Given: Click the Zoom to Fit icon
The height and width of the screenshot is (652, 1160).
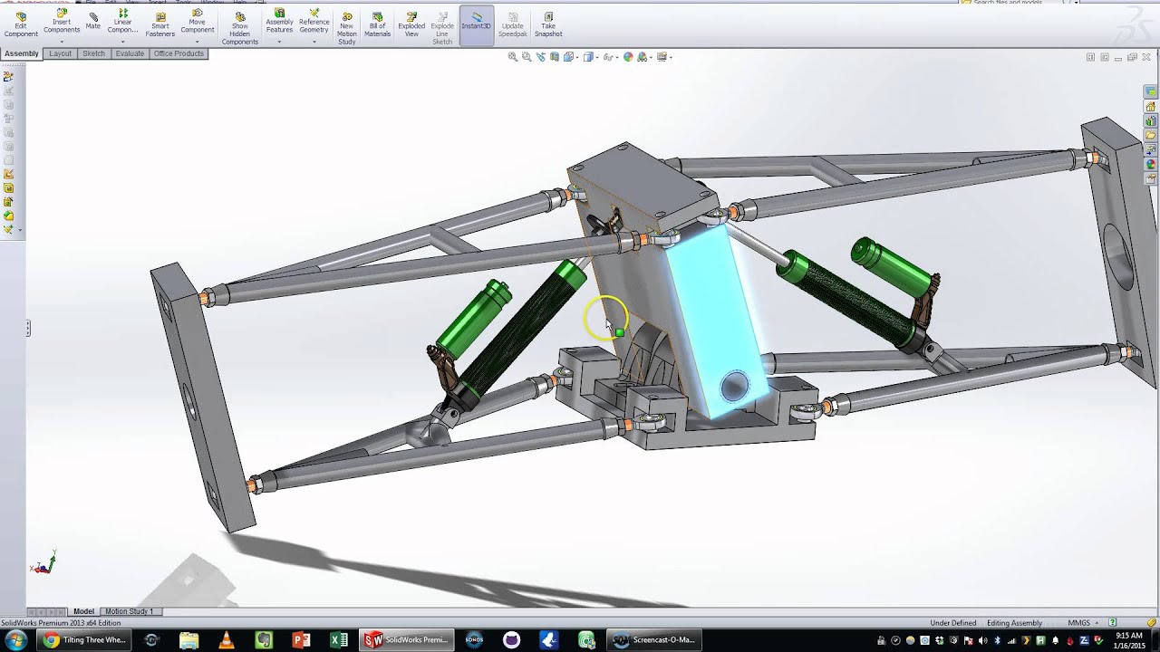Looking at the screenshot, I should point(513,57).
